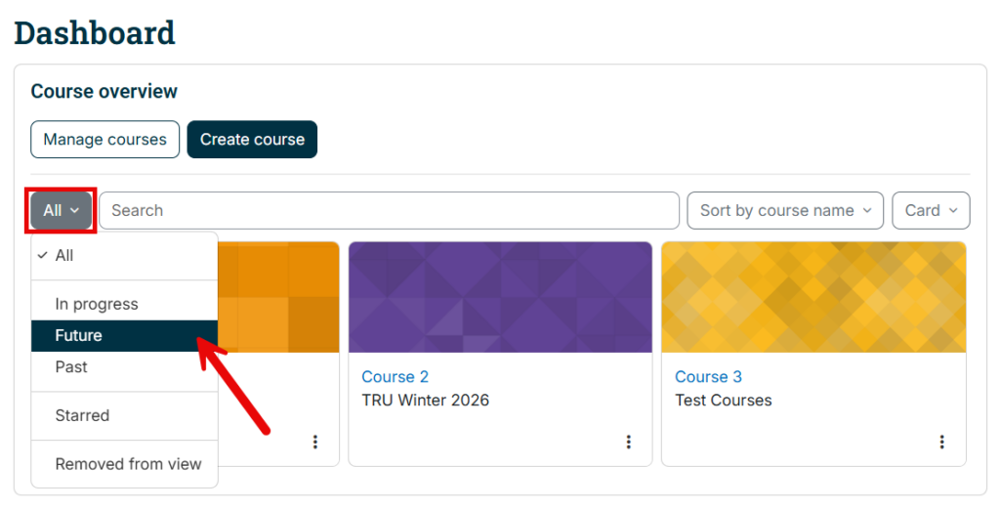
Task: Collapse the All filter dropdown button
Action: 62,211
